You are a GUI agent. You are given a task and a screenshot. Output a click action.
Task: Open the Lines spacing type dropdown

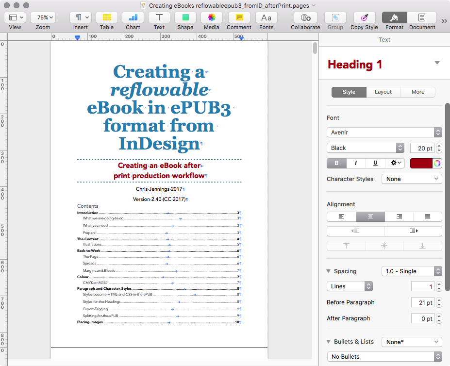tap(350, 286)
